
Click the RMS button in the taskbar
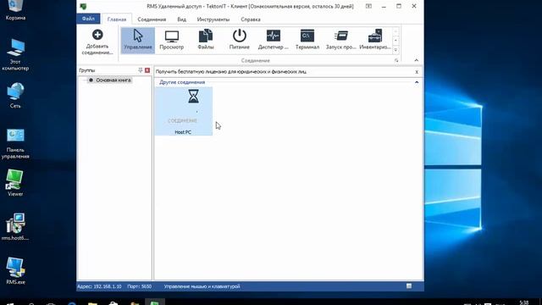tap(154, 302)
